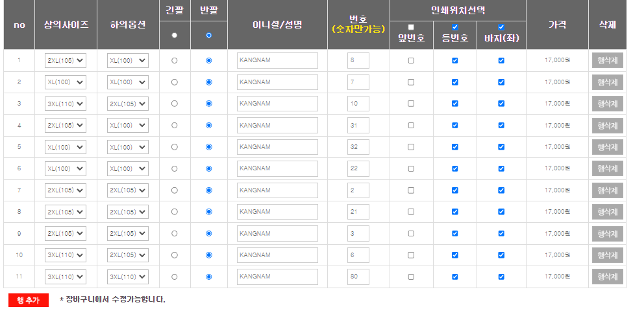This screenshot has height=318, width=633.
Task: Choose 긴팔 for row 9
Action: coord(175,233)
